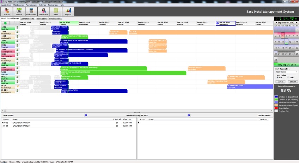Open the Maintenance menu
The width and height of the screenshot is (299, 163).
[18, 5]
